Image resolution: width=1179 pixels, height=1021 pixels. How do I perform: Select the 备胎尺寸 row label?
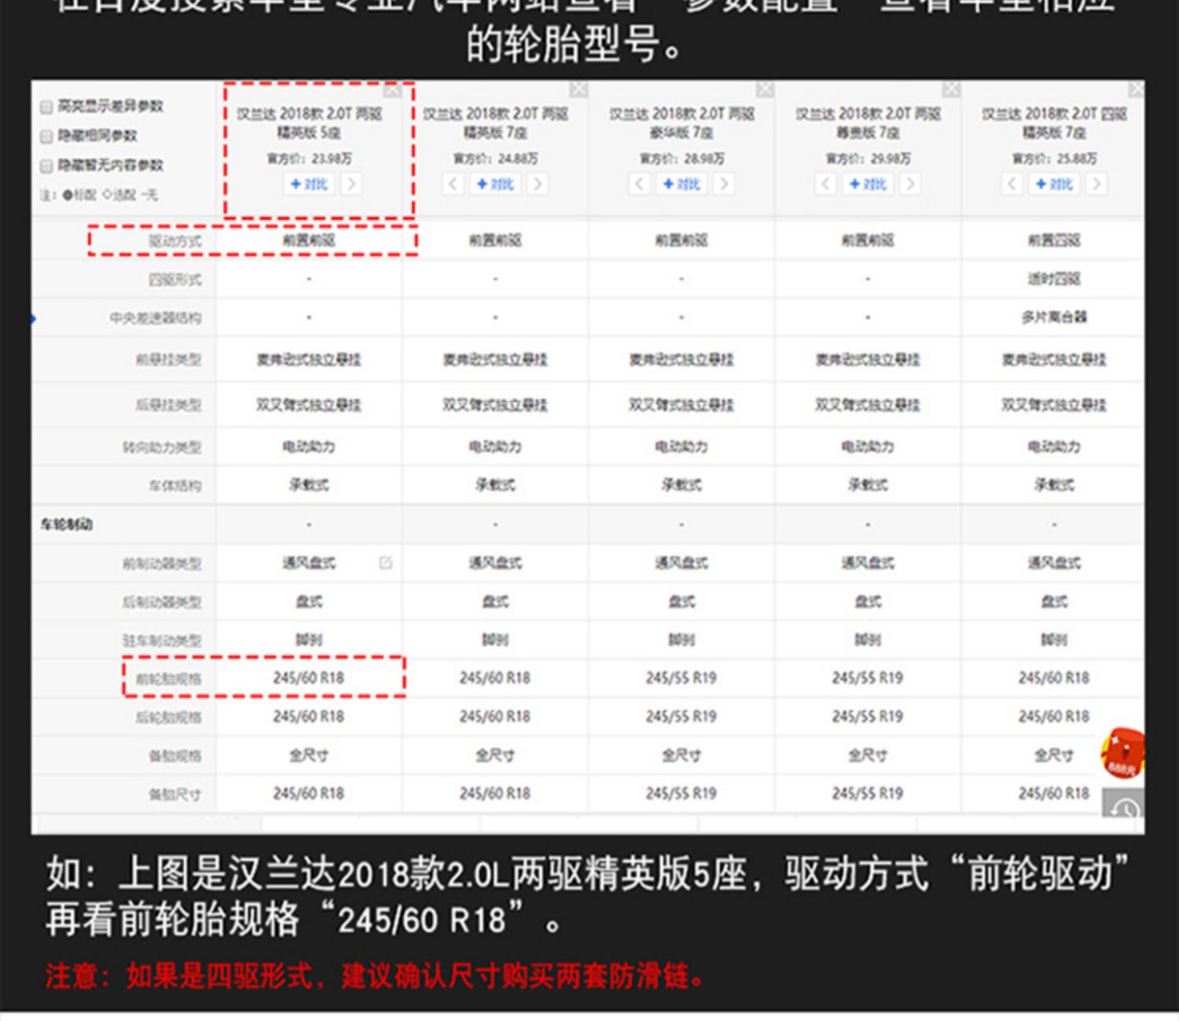coord(175,795)
